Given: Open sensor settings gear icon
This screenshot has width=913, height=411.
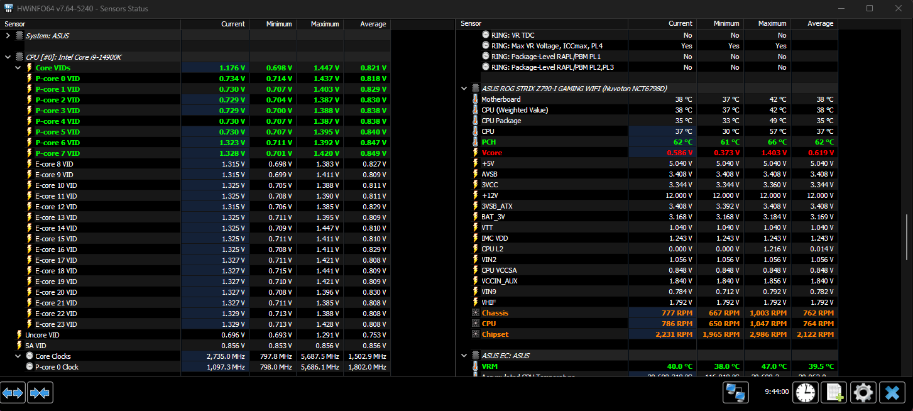Looking at the screenshot, I should point(863,393).
